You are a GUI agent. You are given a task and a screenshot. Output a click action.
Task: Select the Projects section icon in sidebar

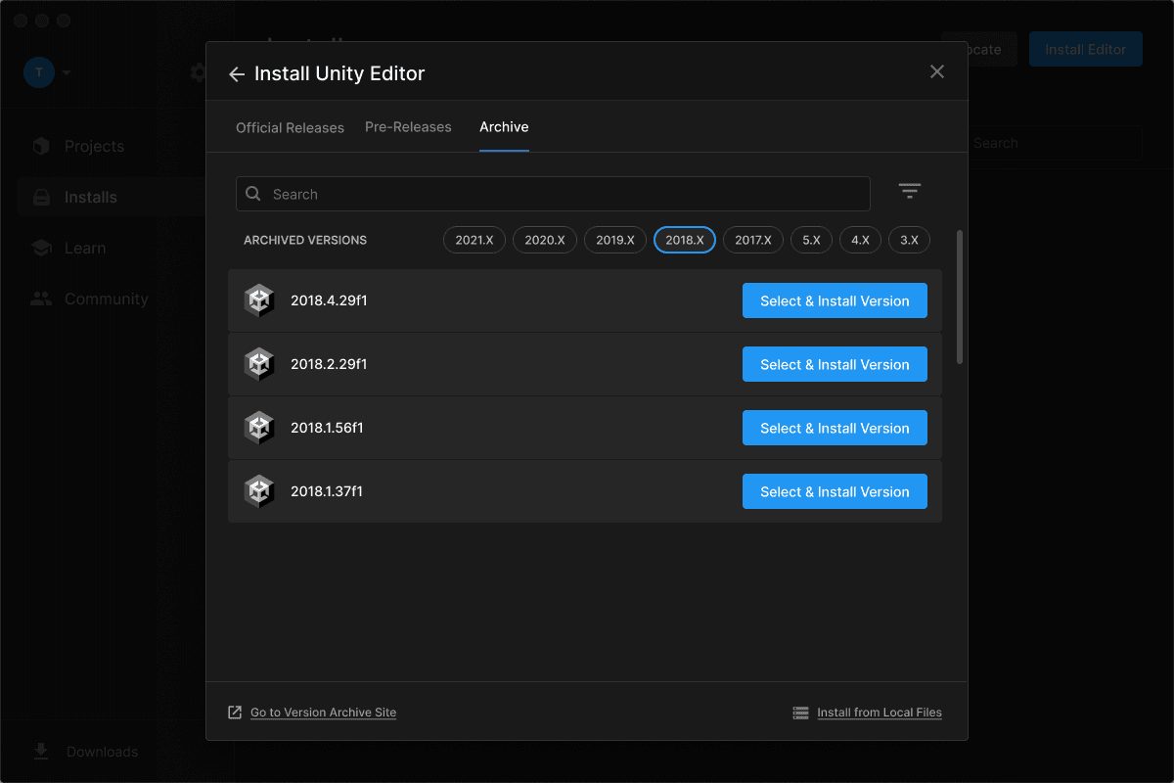41,146
